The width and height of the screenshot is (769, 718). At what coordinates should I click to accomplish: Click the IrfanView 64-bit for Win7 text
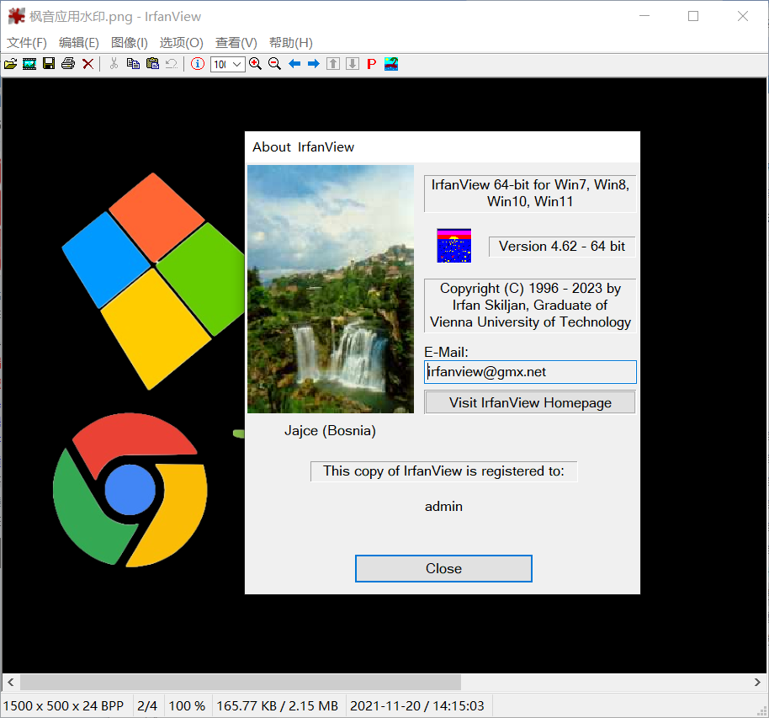click(530, 193)
